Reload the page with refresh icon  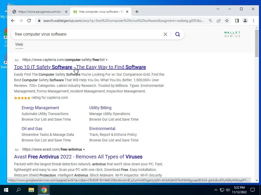(x=29, y=21)
